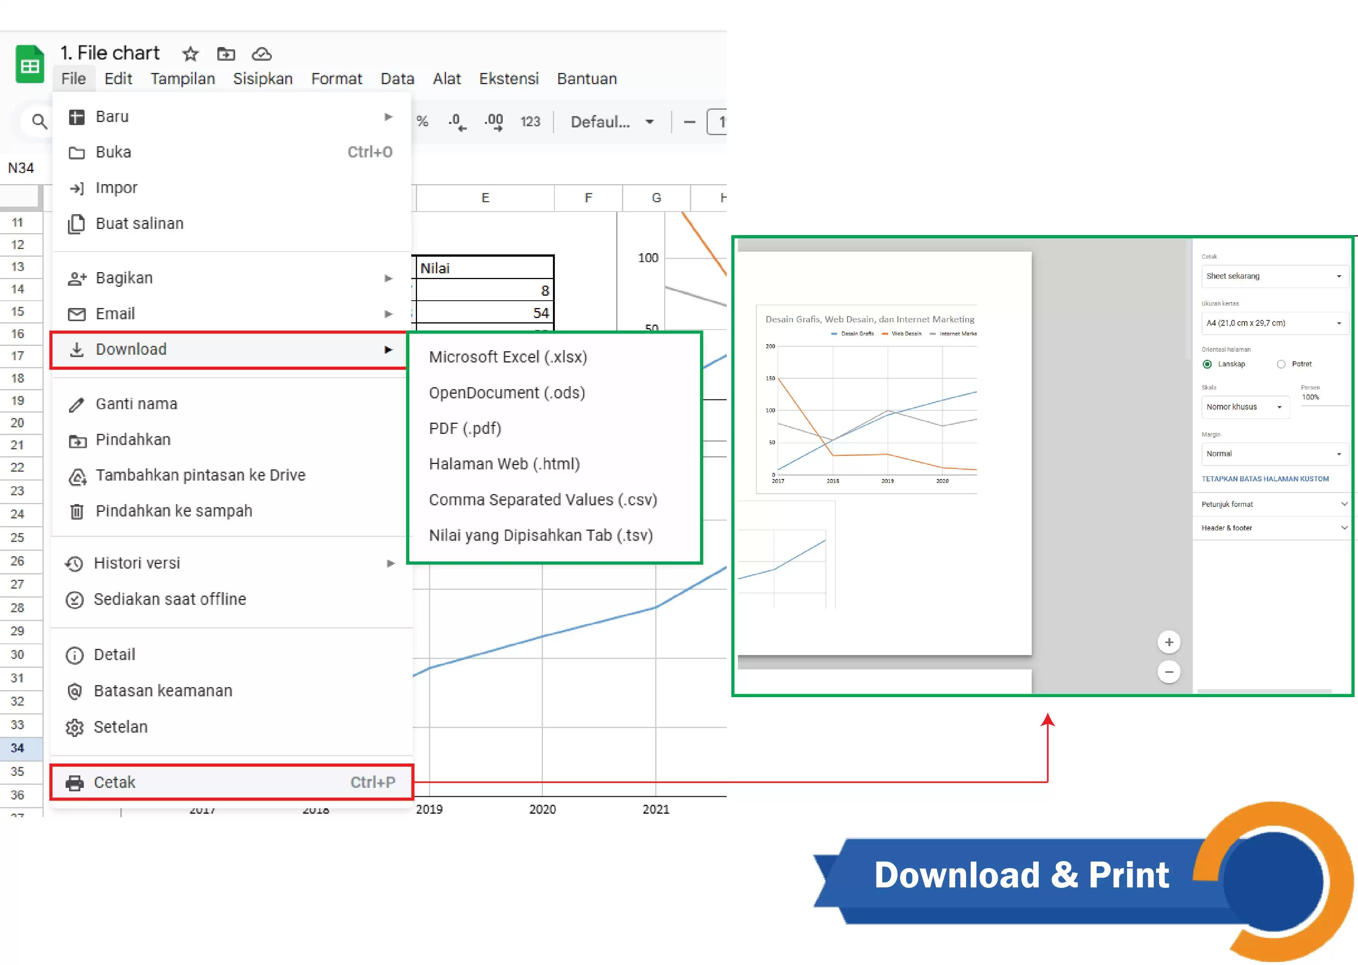The image size is (1358, 965).
Task: Choose Microsoft Excel (.xlsx) download format
Action: [508, 357]
